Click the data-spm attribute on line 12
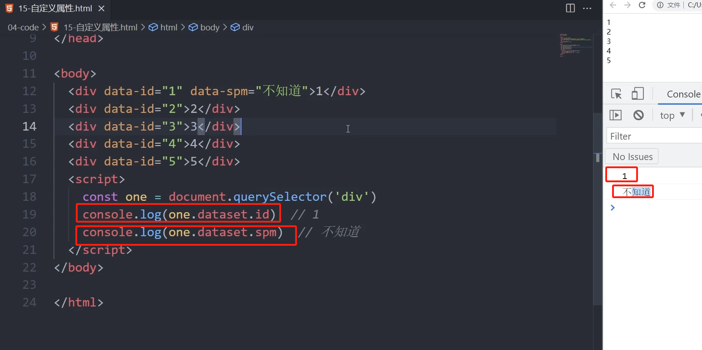The image size is (702, 350). pyautogui.click(x=250, y=91)
